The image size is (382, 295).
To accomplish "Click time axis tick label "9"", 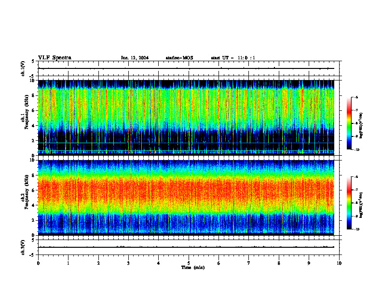I will pyautogui.click(x=309, y=263).
